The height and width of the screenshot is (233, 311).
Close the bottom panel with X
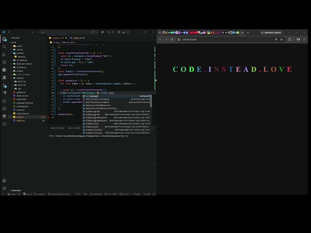pos(153,128)
